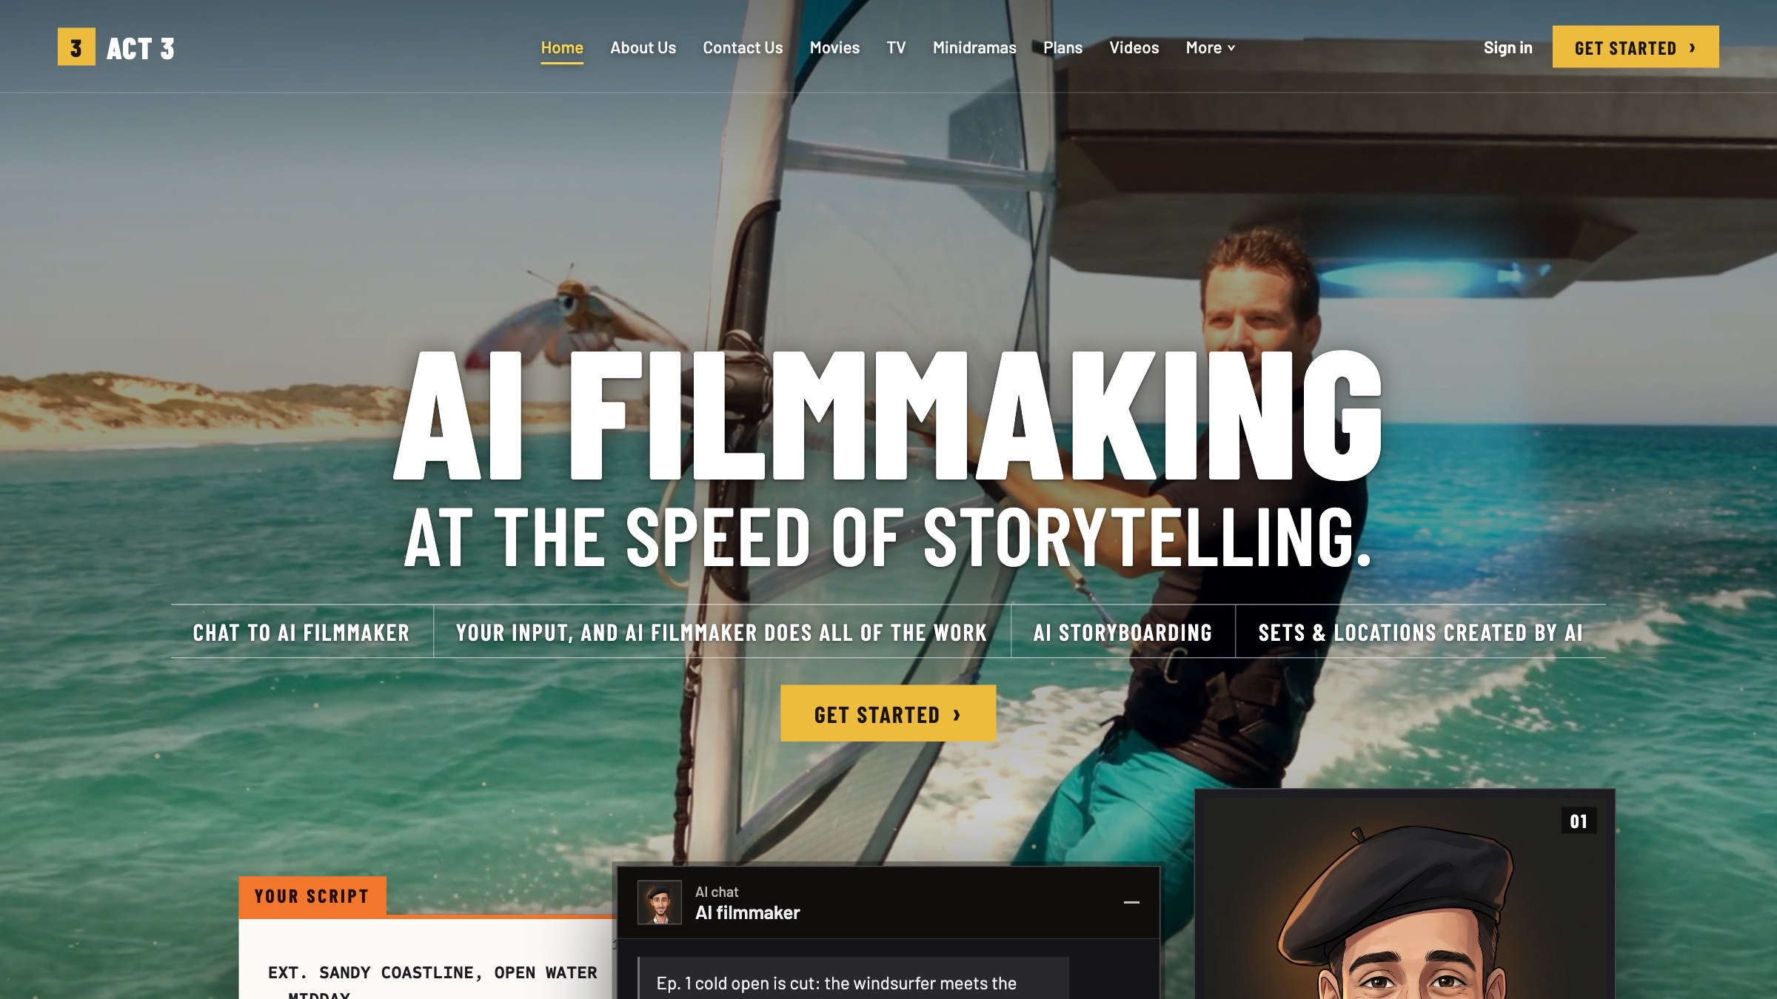Screen dimensions: 1777x999
Task: Go to the Home nav link
Action: coord(562,47)
